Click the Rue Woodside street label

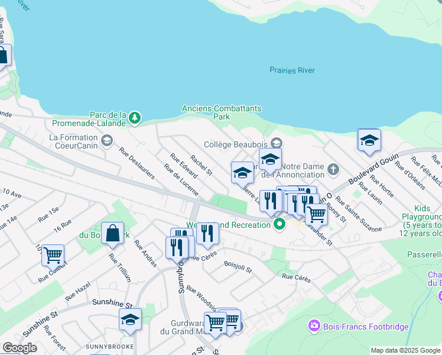(x=202, y=298)
